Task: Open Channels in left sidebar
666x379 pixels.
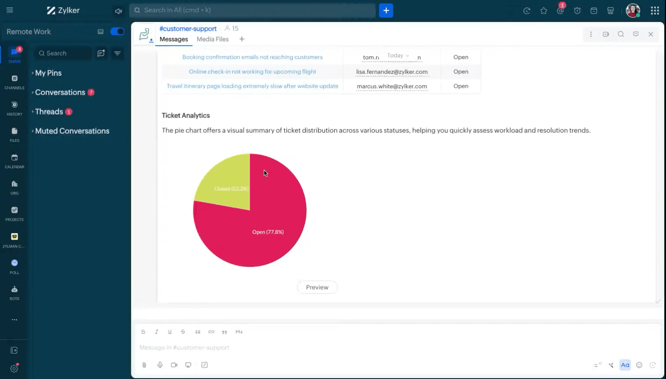Action: tap(15, 82)
